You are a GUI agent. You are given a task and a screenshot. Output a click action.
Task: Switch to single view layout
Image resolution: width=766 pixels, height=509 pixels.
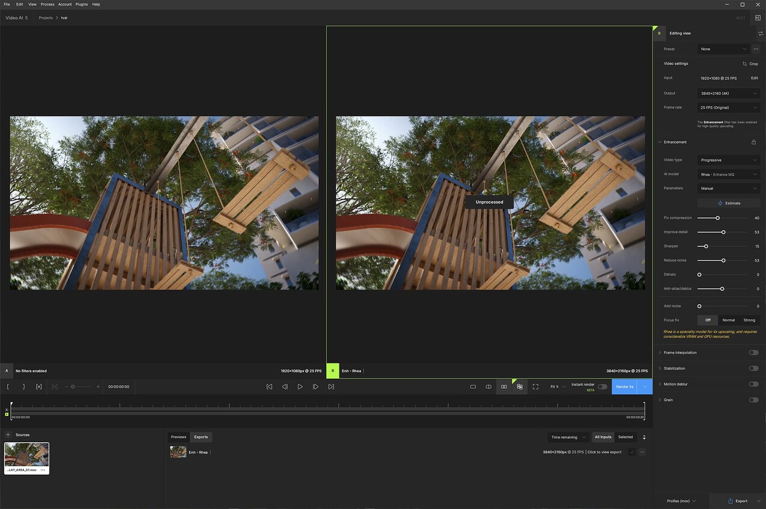pyautogui.click(x=473, y=386)
